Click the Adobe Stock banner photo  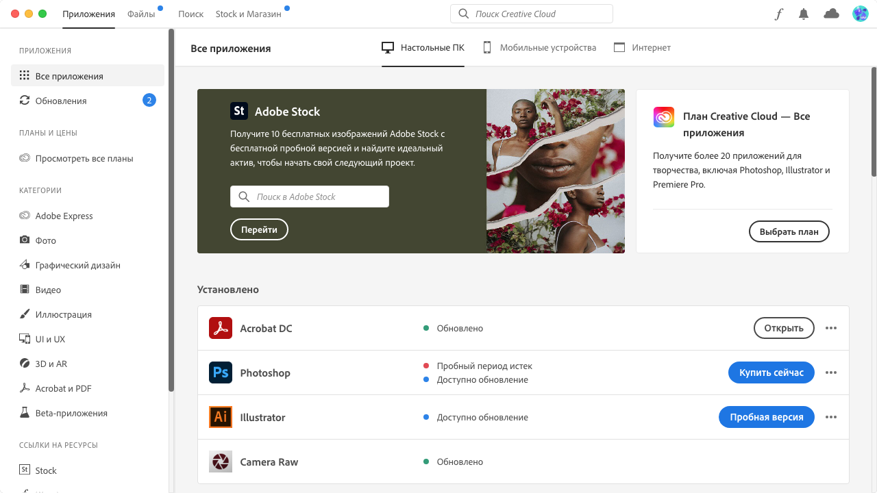556,171
